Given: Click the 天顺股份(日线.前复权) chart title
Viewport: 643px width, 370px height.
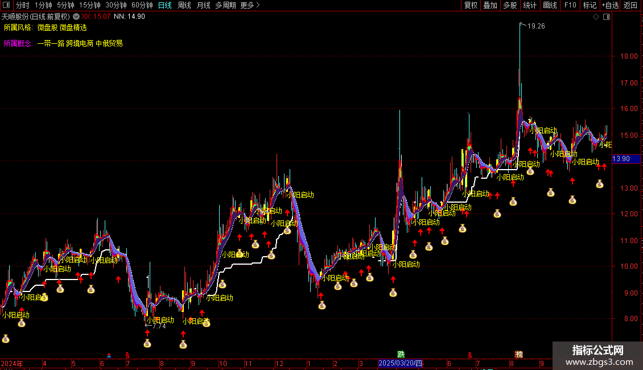Looking at the screenshot, I should [36, 17].
